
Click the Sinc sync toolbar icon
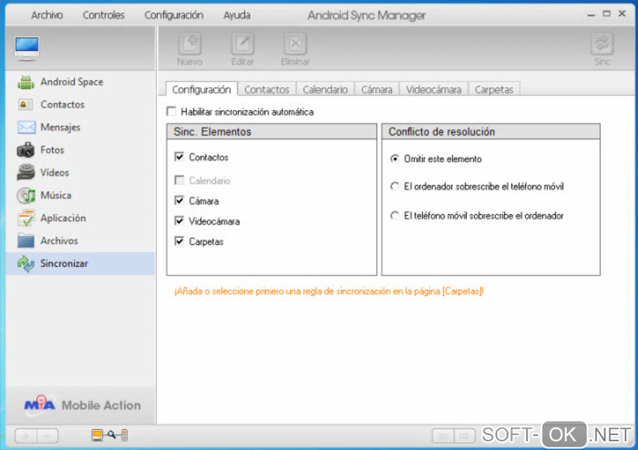pyautogui.click(x=602, y=49)
